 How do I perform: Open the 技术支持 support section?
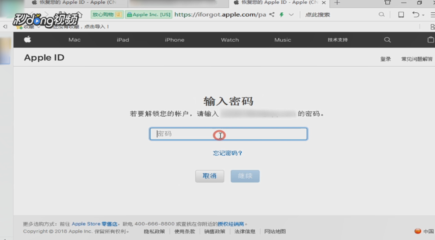click(x=337, y=40)
